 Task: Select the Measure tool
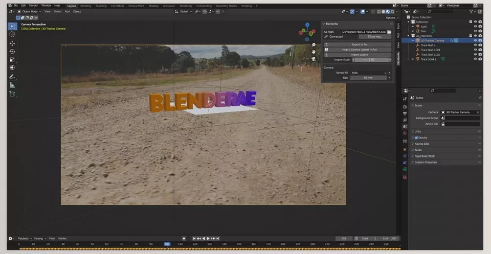tap(12, 85)
